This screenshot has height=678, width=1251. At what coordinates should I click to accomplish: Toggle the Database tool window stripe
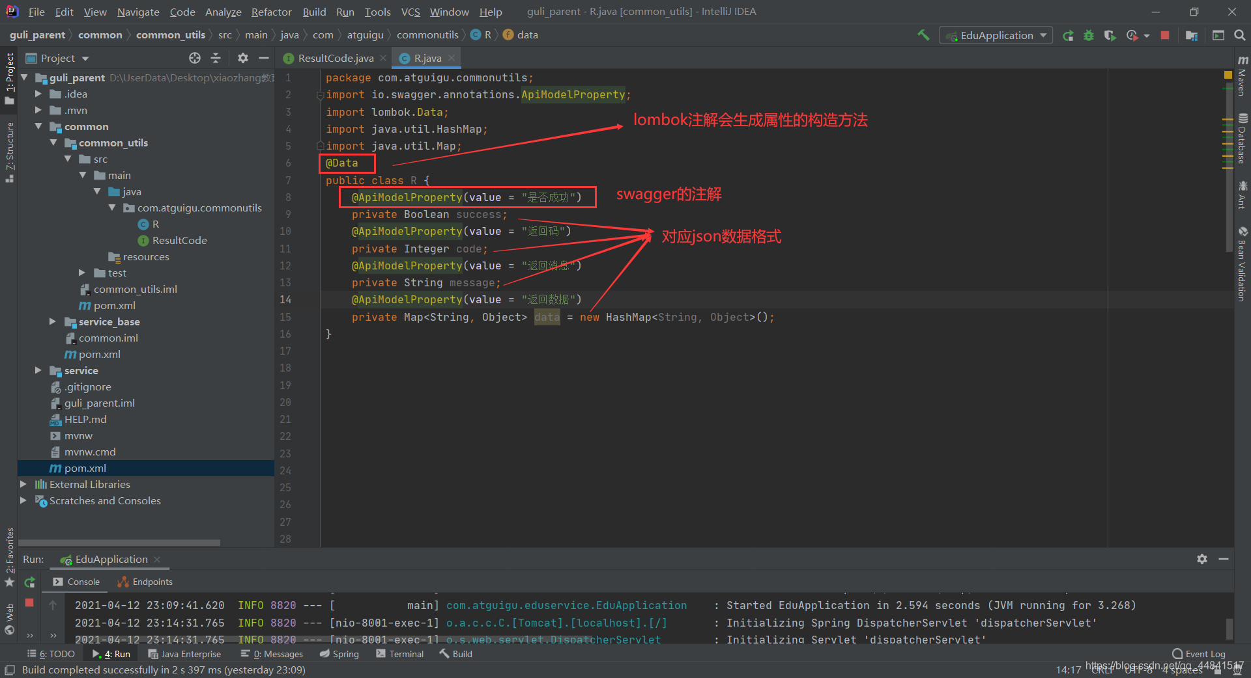point(1243,139)
